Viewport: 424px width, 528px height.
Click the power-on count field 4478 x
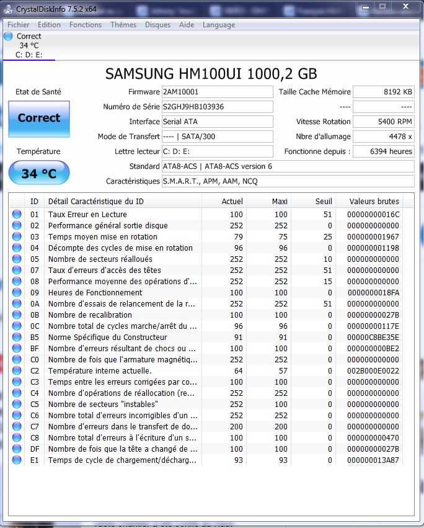384,136
